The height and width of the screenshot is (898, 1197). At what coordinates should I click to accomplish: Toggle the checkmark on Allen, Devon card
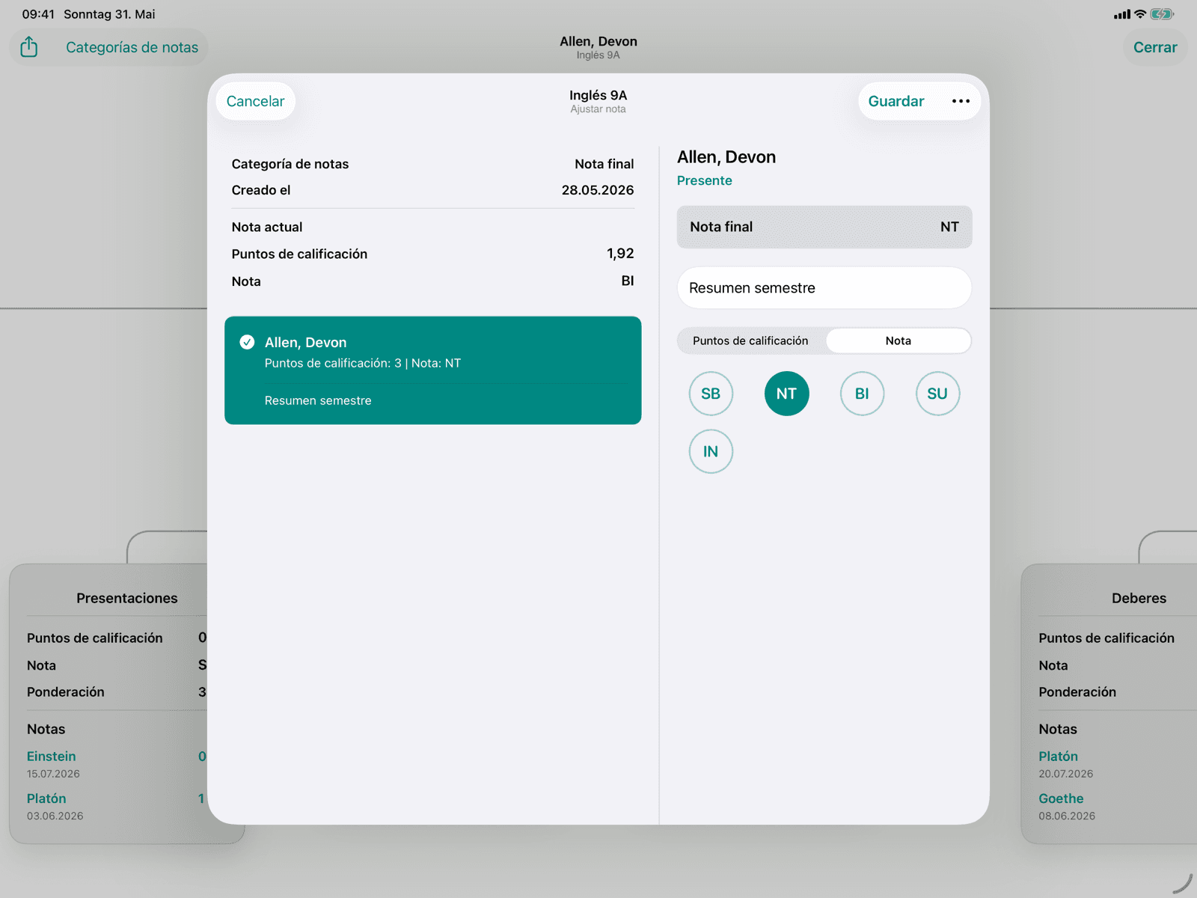pos(247,342)
